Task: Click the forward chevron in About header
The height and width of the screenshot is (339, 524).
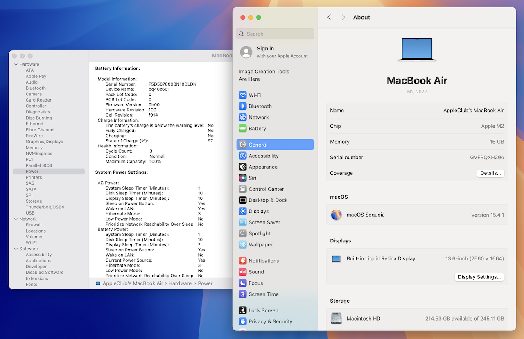Action: [x=343, y=17]
